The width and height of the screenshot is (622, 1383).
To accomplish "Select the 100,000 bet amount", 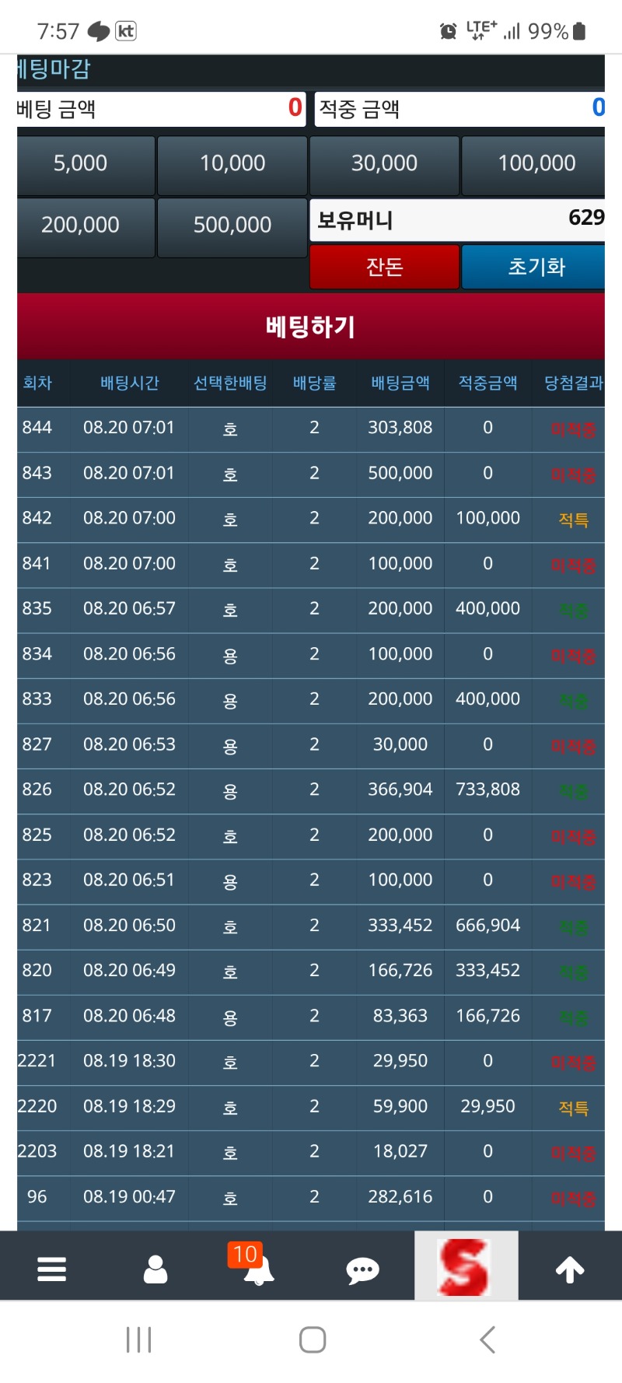I will [x=533, y=166].
